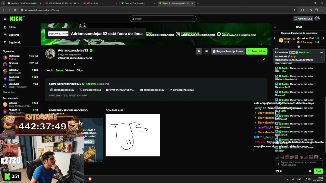
Task: Open the YouTube @ADRIANOZENDEJA link
Action: pyautogui.click(x=120, y=90)
